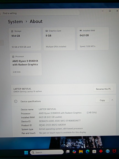119x159 pixels.
Task: Click the Device ID value 9E9B42F4
Action: 60,121
